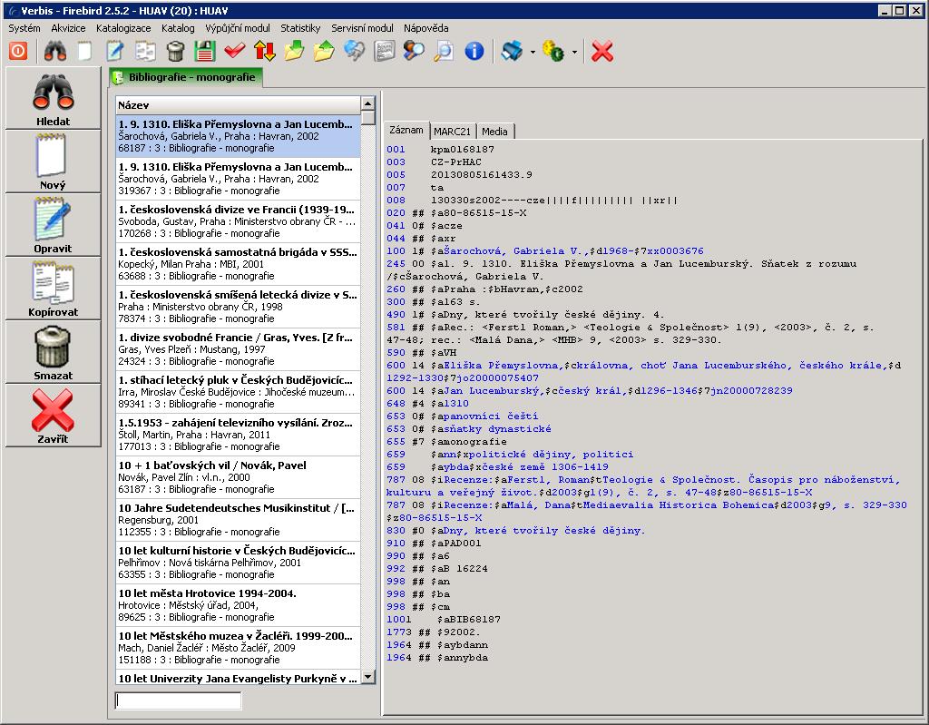
Task: Click the yellow-green gears icon
Action: pos(553,51)
